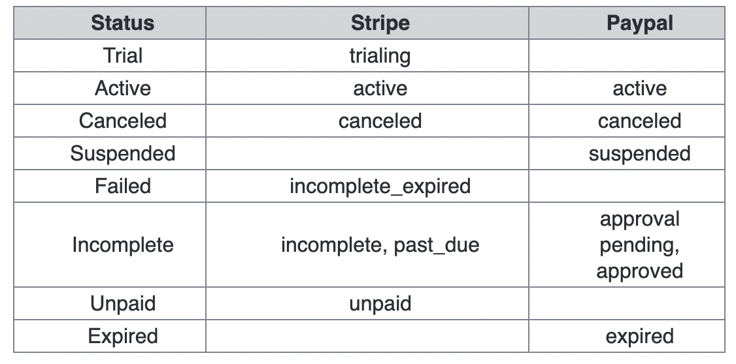Viewport: 736px width, 364px height.
Task: Select the Canceled cell in Status column
Action: pyautogui.click(x=123, y=121)
